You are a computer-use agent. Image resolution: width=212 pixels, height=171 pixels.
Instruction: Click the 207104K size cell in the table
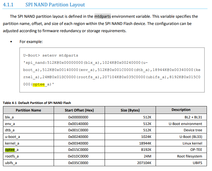(x=143, y=163)
